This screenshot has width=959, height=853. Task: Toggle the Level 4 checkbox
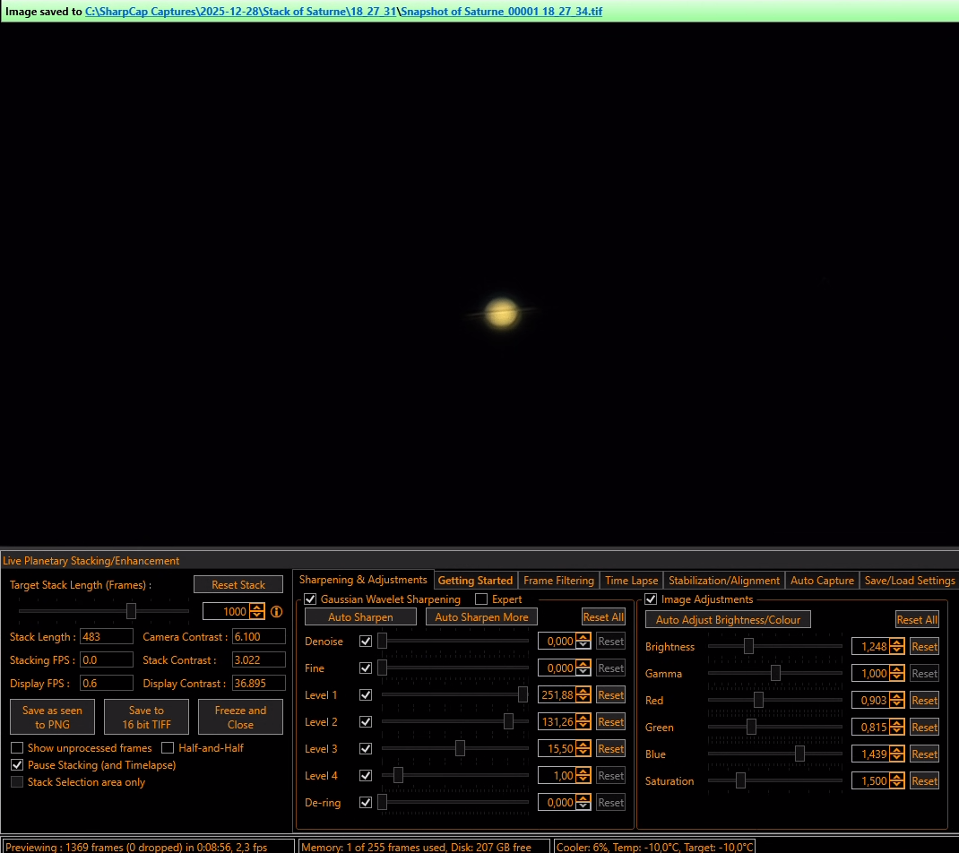[366, 776]
